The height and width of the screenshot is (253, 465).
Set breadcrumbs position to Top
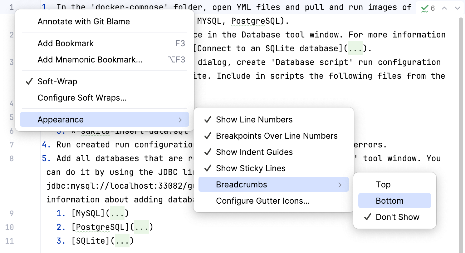pos(383,184)
